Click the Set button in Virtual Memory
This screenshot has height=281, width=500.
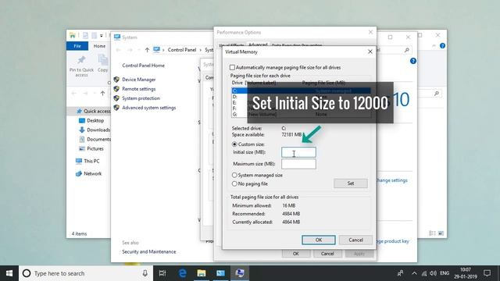click(351, 183)
